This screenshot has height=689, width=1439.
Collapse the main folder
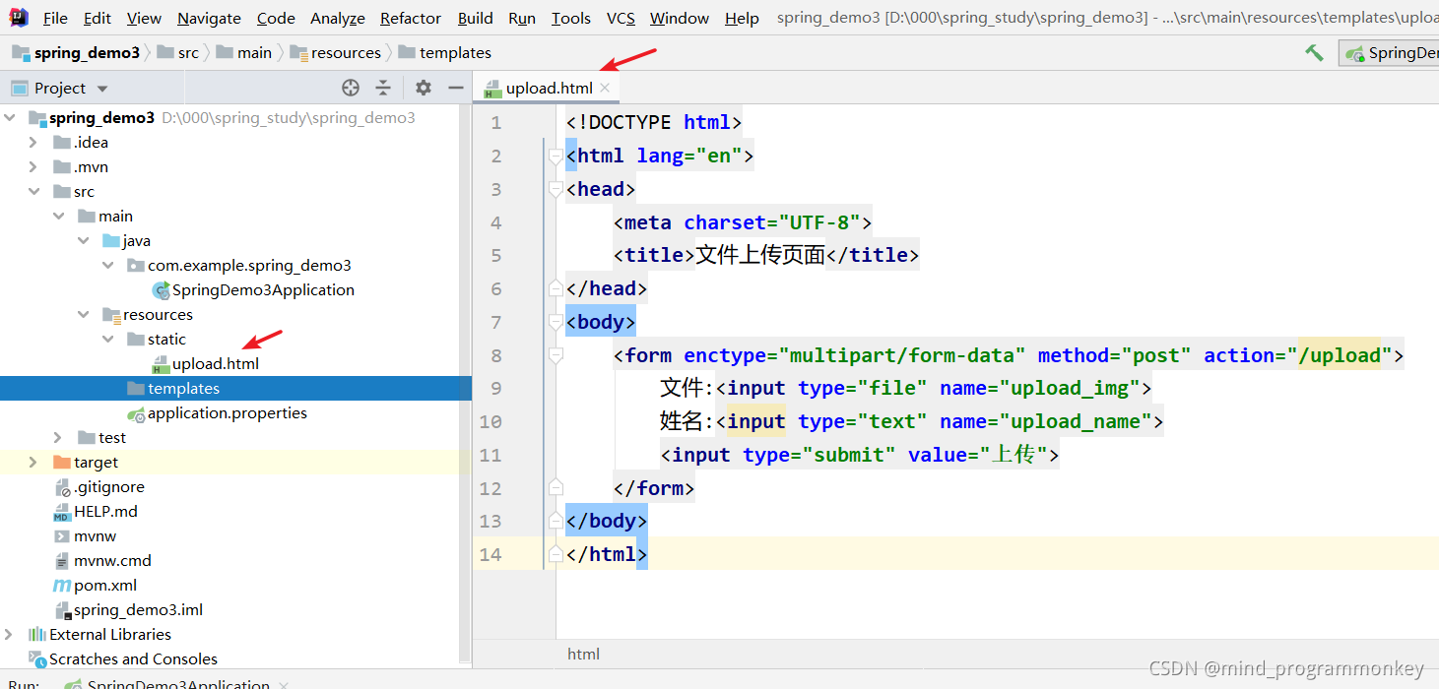pyautogui.click(x=59, y=216)
